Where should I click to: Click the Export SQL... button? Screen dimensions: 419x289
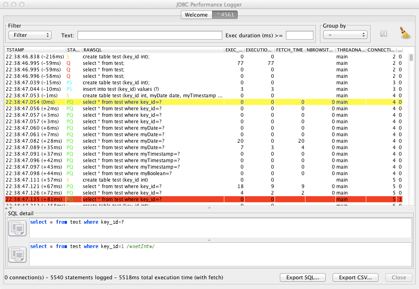(x=303, y=278)
